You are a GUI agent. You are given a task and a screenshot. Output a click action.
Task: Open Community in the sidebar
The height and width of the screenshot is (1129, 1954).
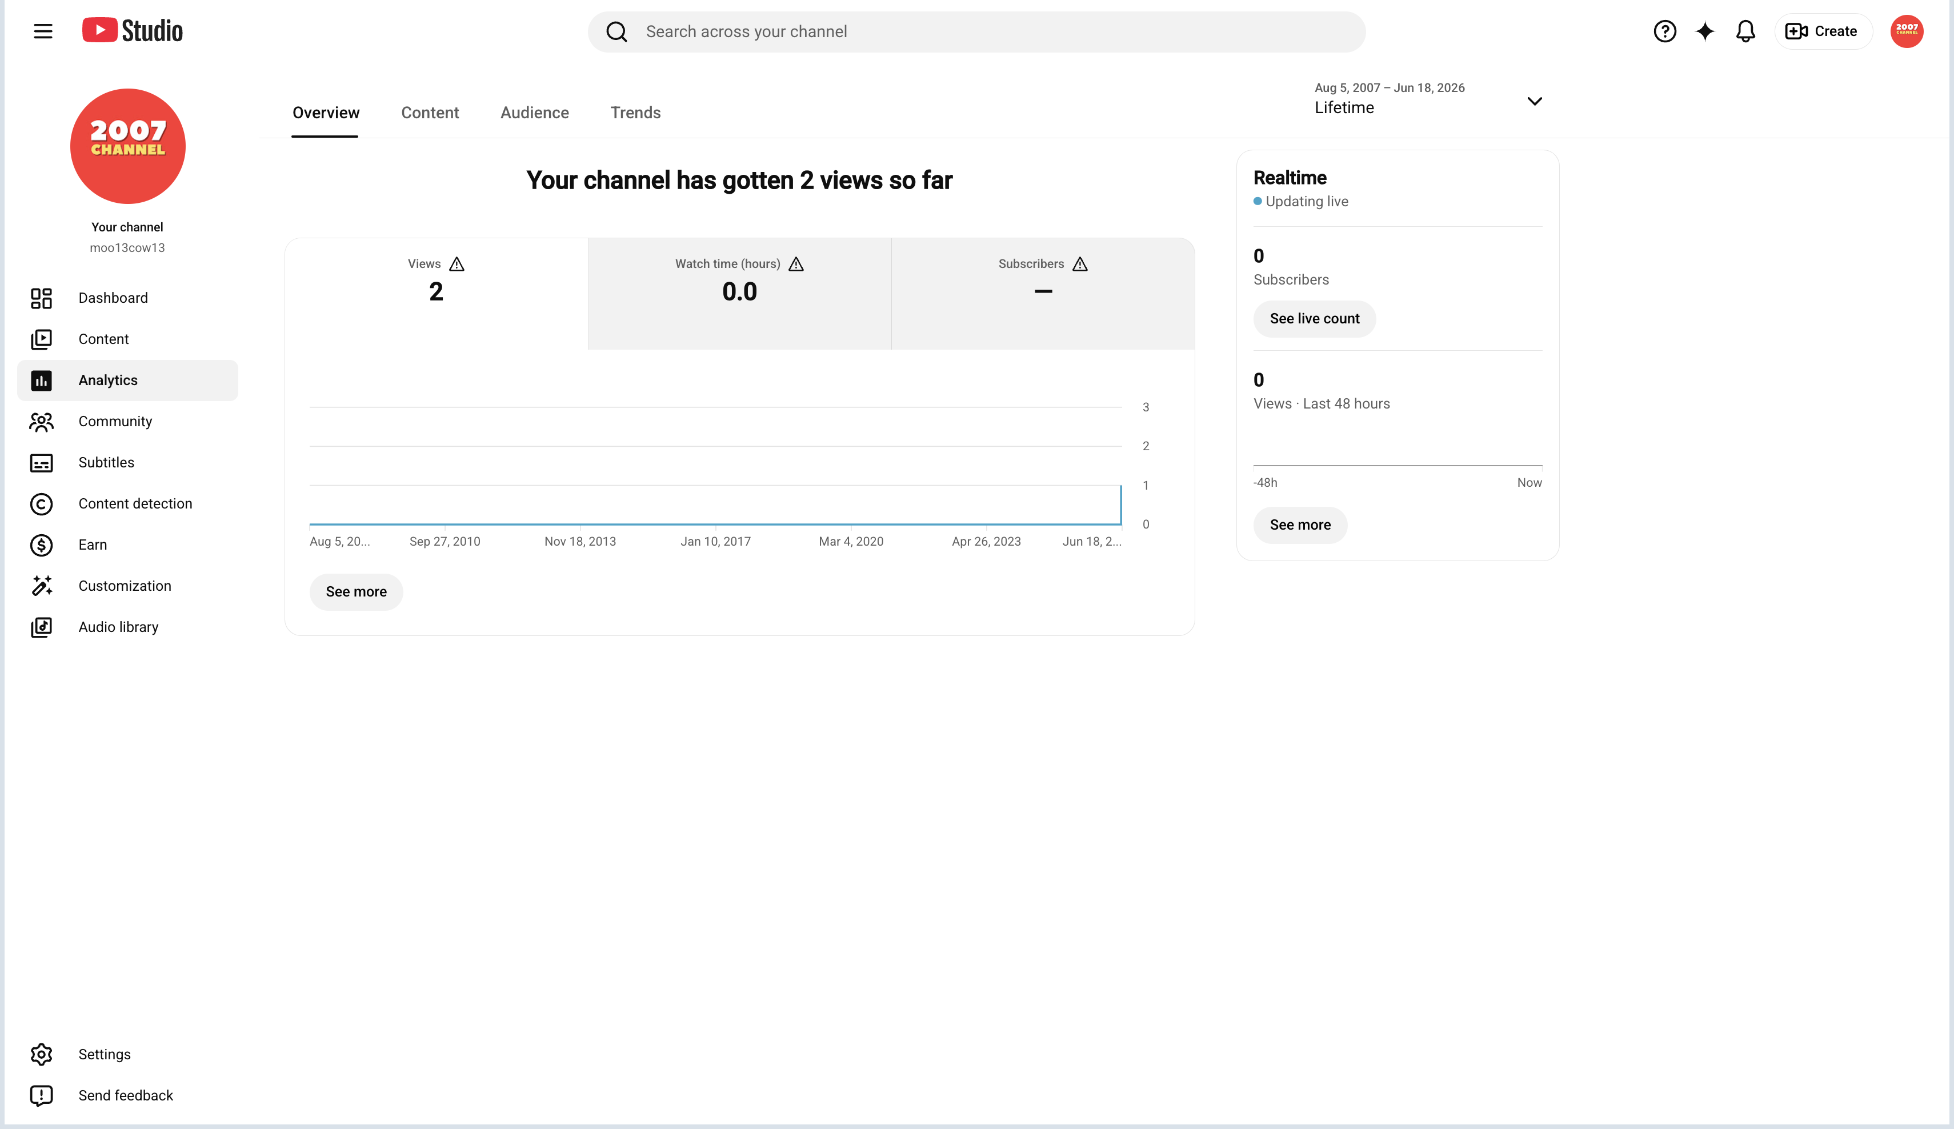coord(127,421)
